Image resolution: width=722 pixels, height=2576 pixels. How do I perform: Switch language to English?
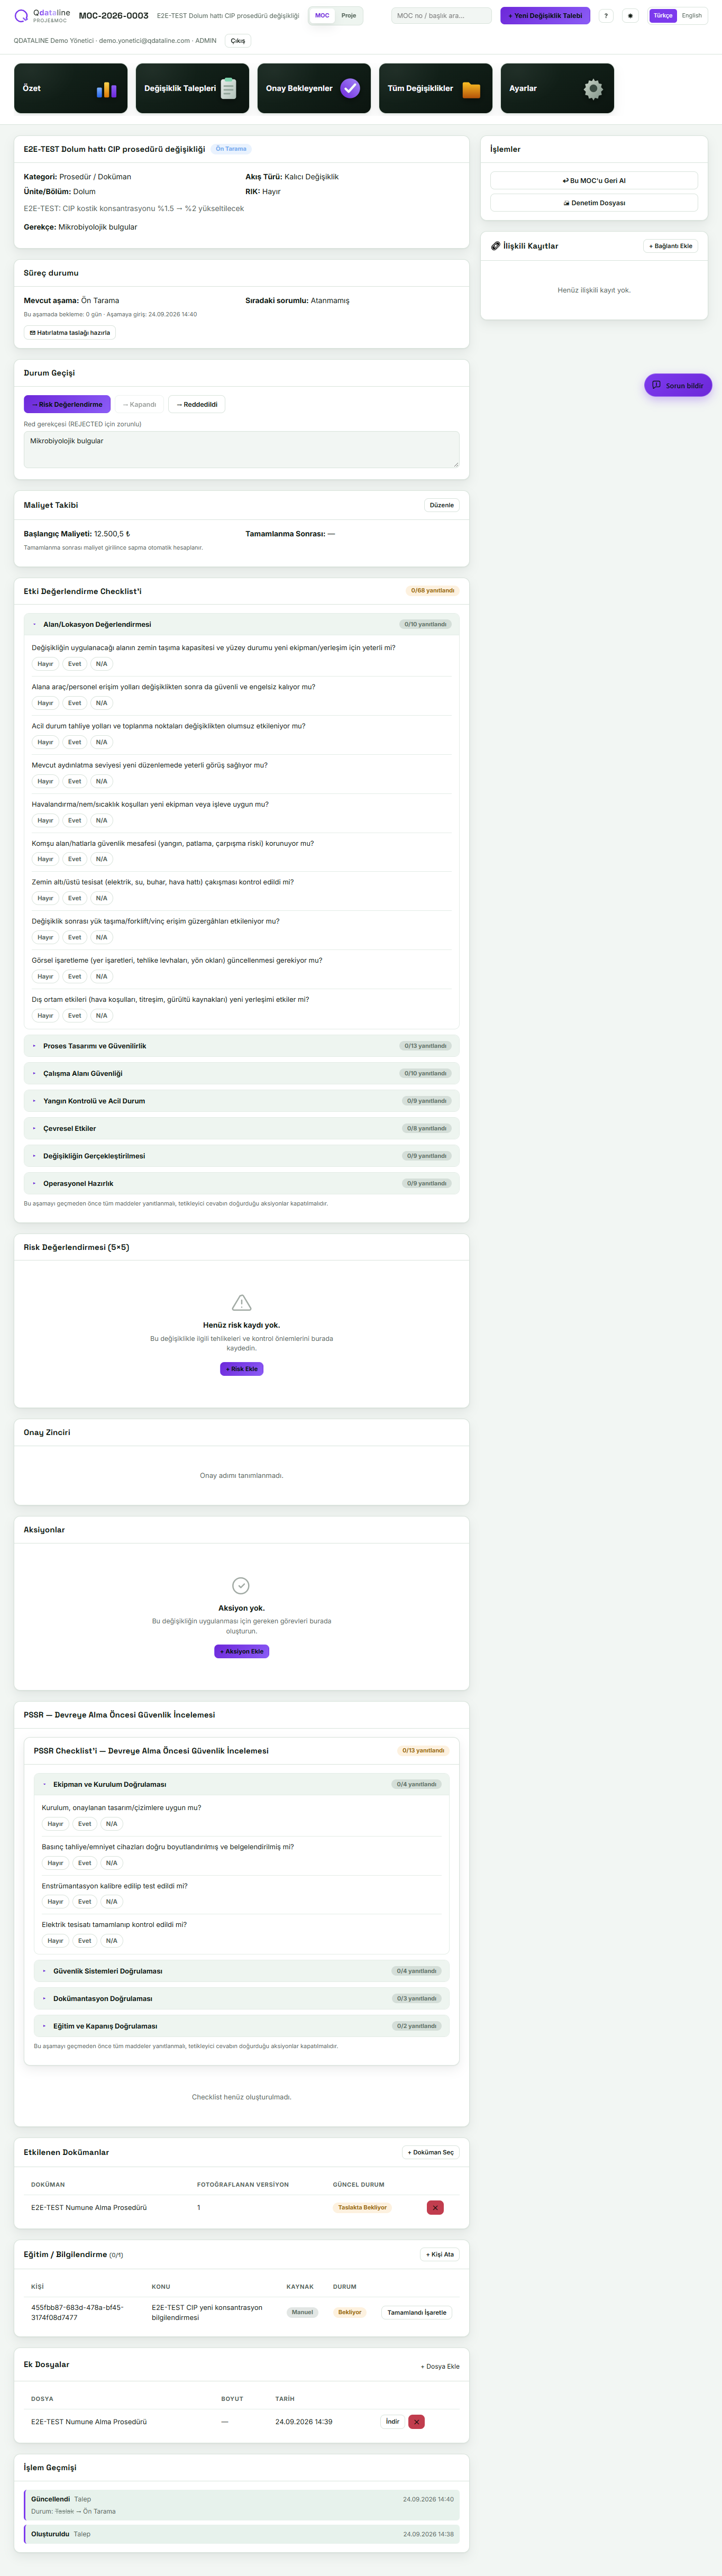pyautogui.click(x=692, y=16)
